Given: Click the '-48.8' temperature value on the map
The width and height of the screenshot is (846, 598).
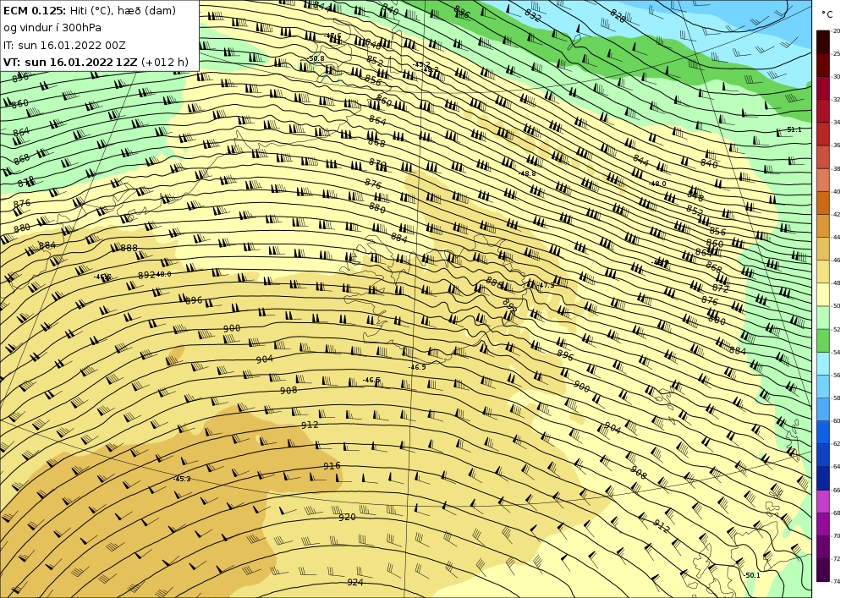Looking at the screenshot, I should (x=527, y=173).
